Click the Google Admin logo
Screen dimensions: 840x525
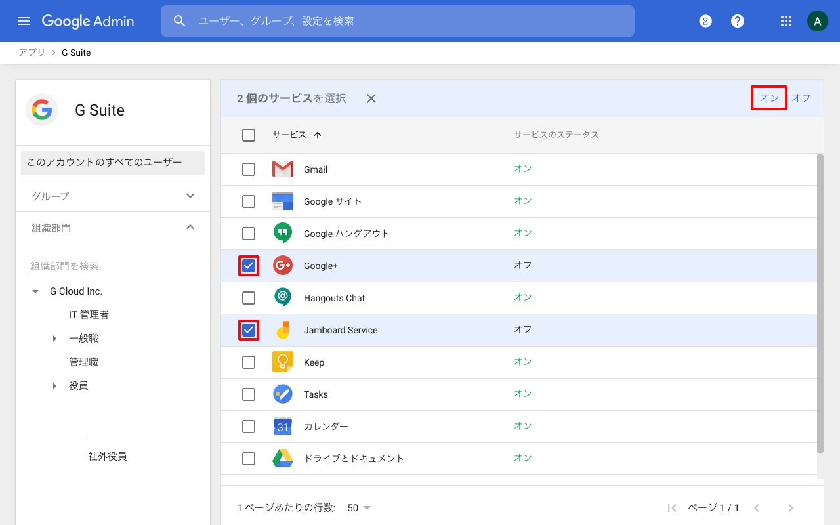[88, 21]
